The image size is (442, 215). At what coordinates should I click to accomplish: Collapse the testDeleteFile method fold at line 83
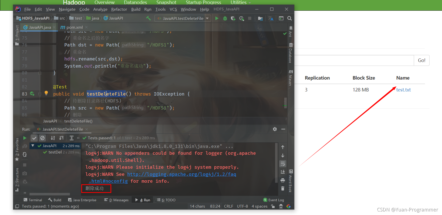40,94
